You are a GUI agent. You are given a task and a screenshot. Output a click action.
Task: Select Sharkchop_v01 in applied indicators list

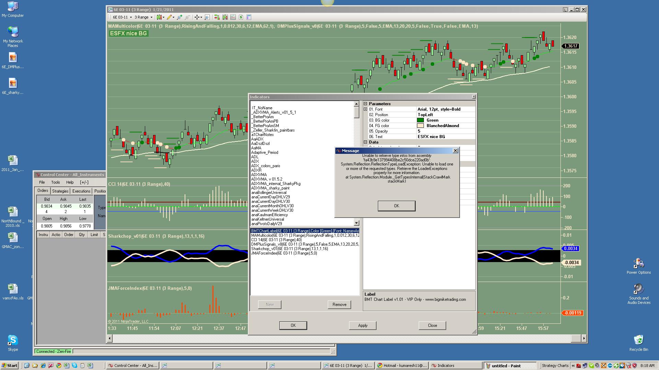(x=289, y=249)
